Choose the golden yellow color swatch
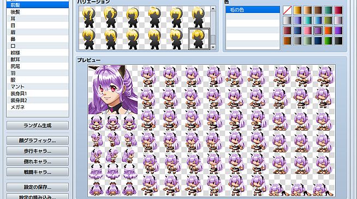The height and width of the screenshot is (199, 357). click(x=297, y=10)
